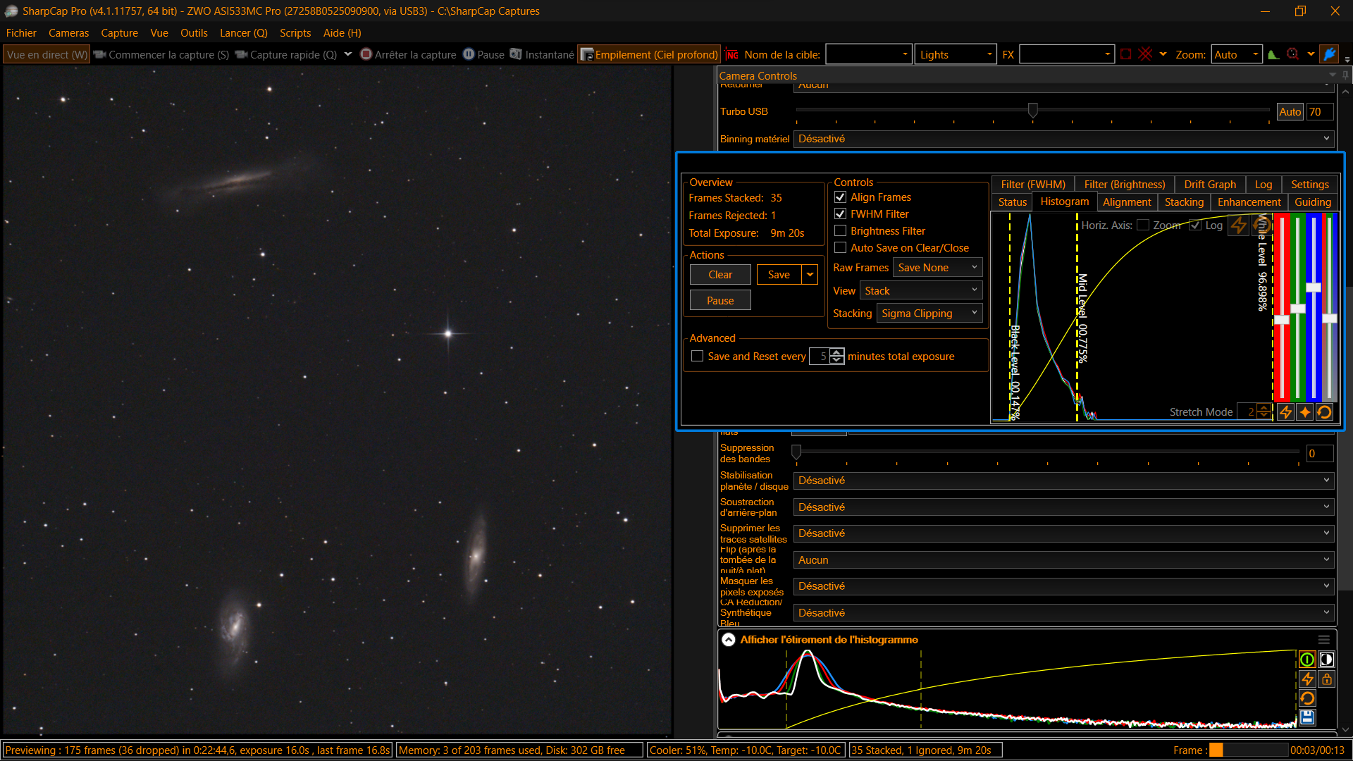Screen dimensions: 1353x761
Task: Click the padlock icon in display stretch panel
Action: (x=1327, y=679)
